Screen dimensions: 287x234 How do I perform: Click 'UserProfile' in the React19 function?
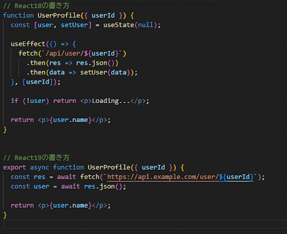point(109,167)
